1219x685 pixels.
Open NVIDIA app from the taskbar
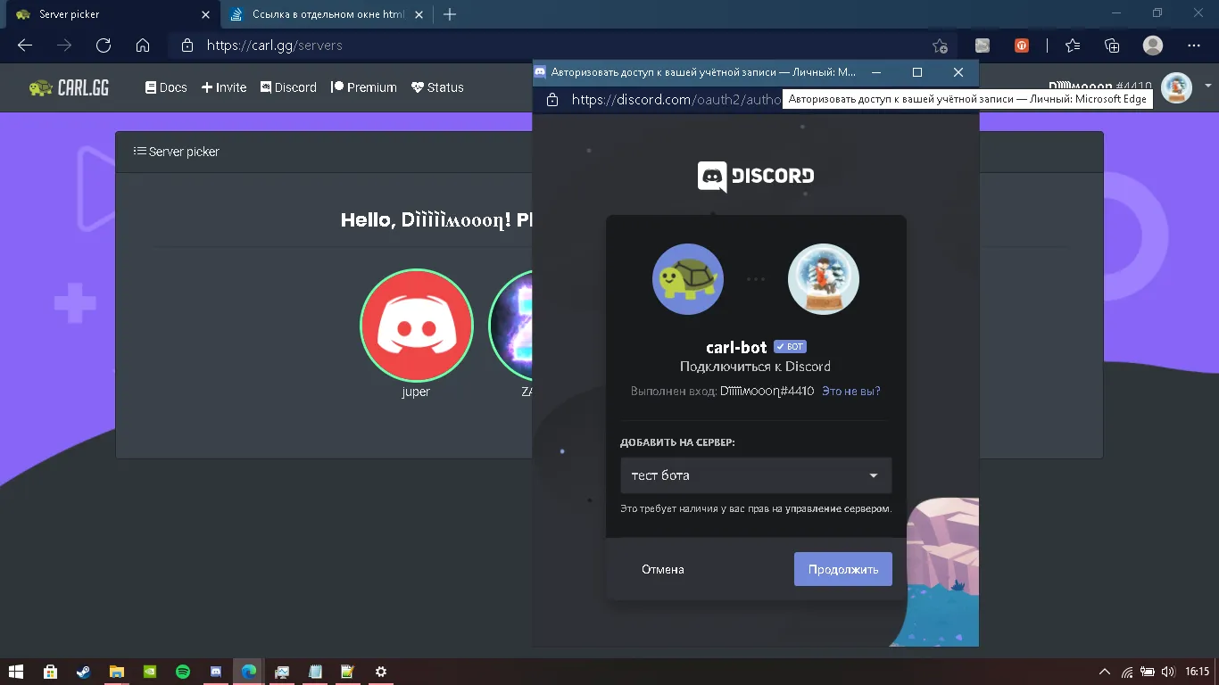point(149,672)
